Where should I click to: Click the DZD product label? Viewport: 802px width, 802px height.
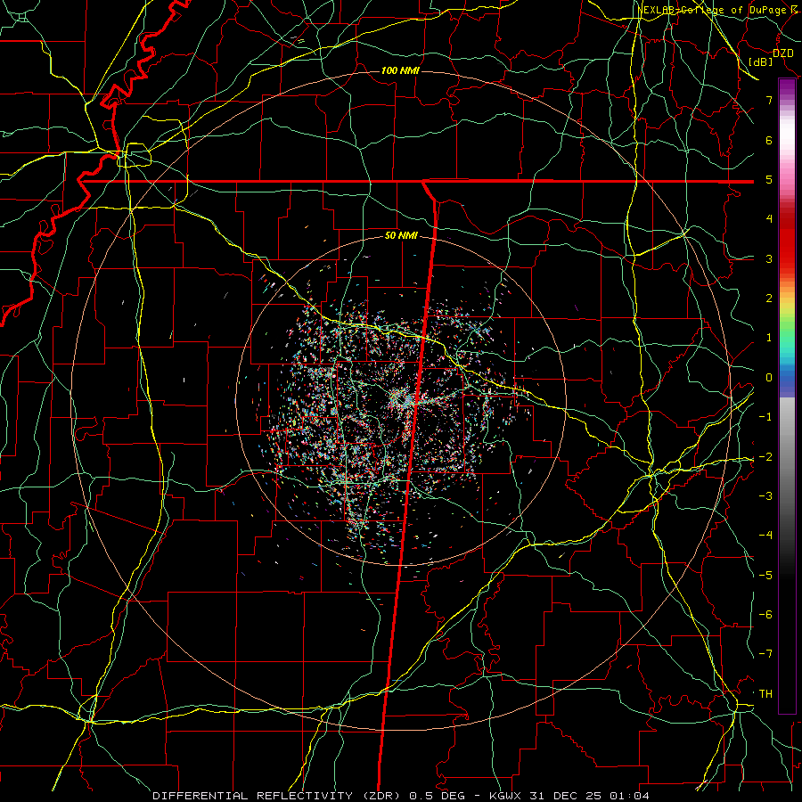[783, 53]
